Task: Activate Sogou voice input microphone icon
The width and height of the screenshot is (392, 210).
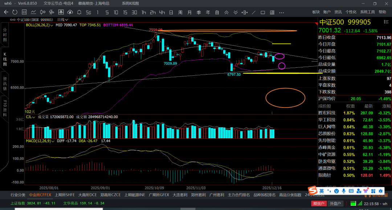Action: pyautogui.click(x=344, y=191)
